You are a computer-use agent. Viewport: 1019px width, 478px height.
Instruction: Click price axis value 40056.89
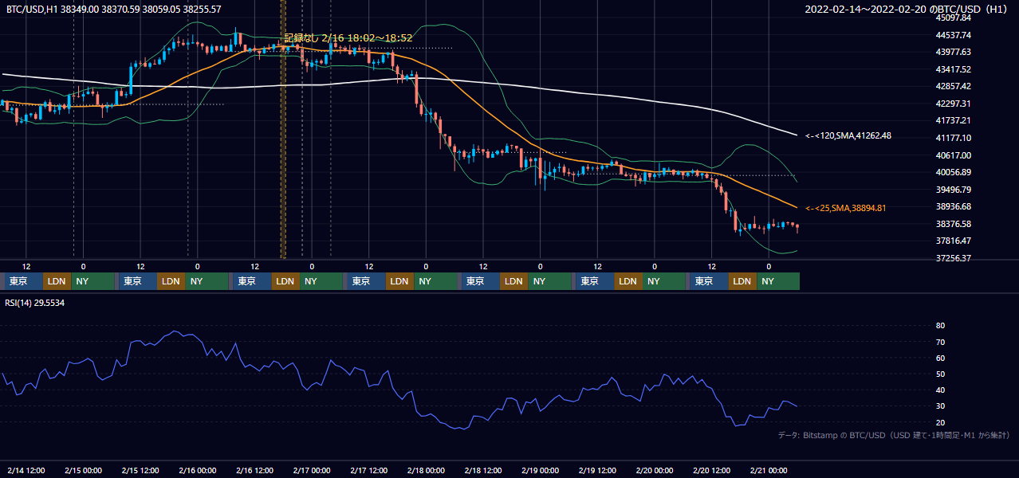point(954,172)
